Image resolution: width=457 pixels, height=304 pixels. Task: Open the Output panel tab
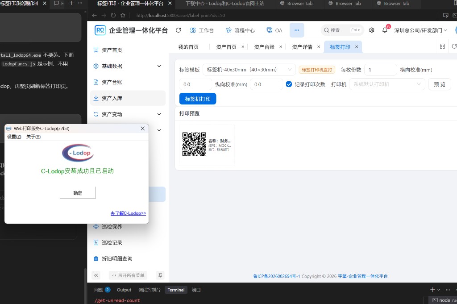(x=124, y=290)
